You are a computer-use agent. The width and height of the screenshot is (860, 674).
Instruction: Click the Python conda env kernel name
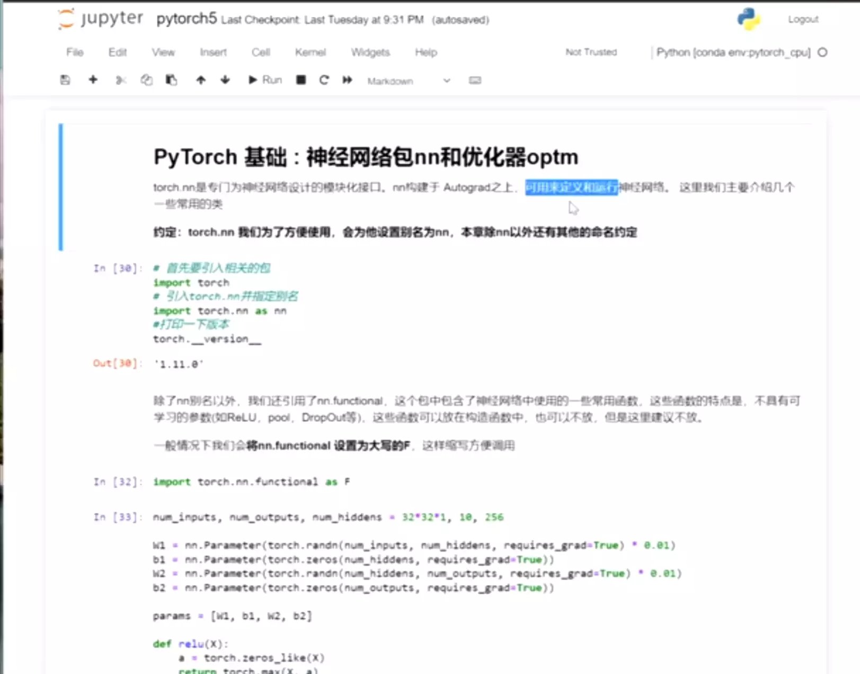coord(733,52)
